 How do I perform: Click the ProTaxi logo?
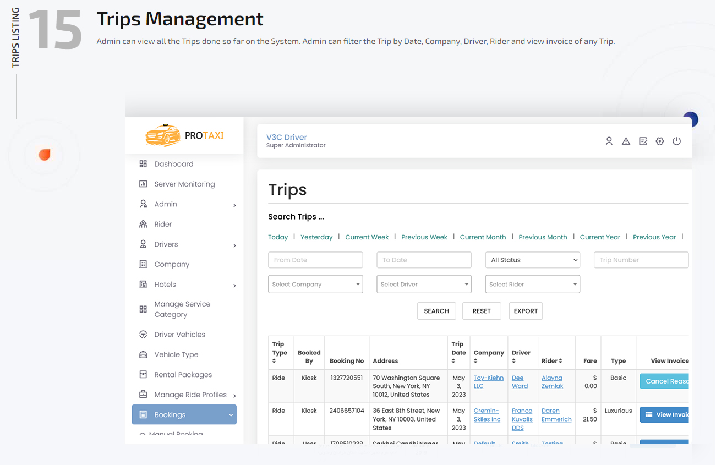pyautogui.click(x=184, y=135)
